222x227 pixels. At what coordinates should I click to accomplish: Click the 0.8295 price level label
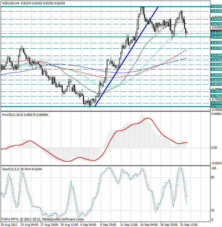pos(216,19)
